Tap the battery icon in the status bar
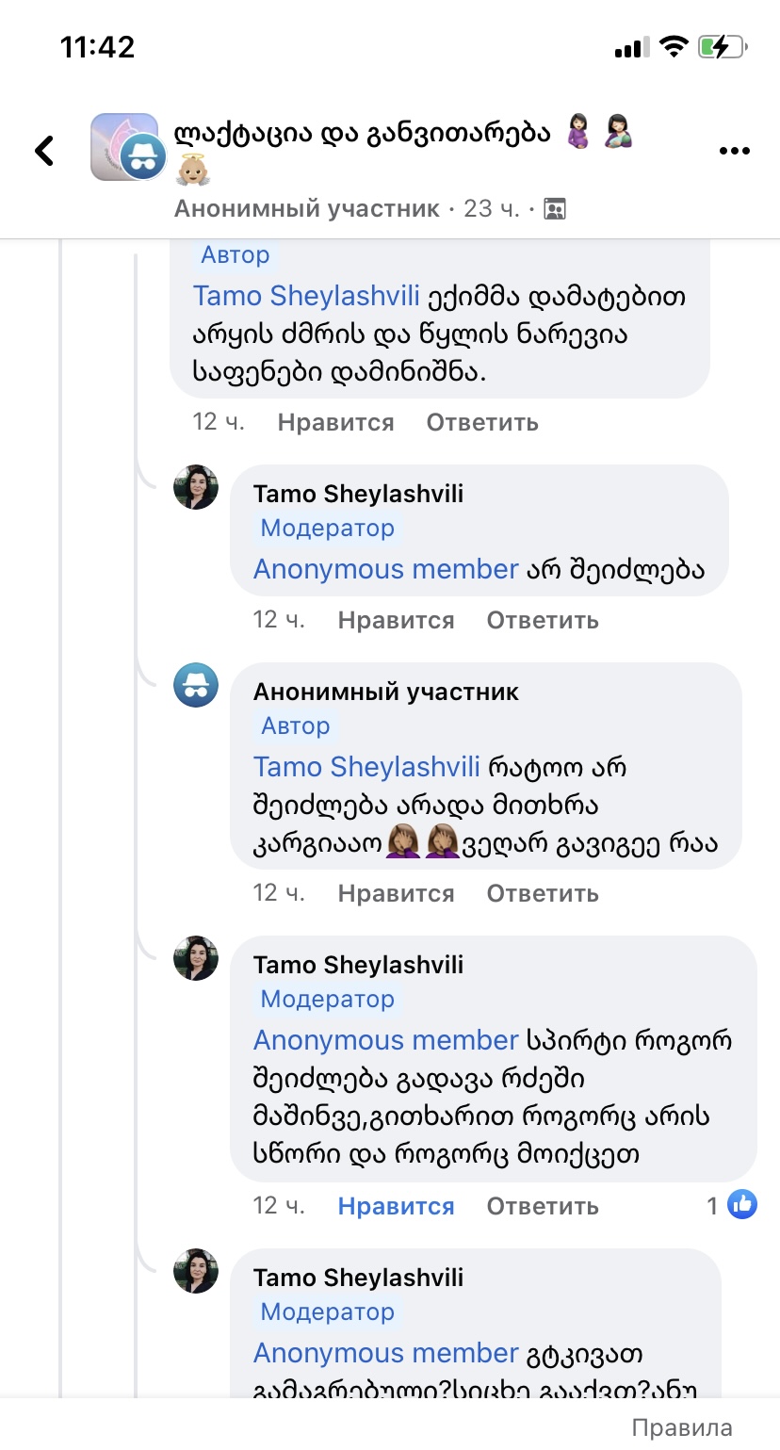This screenshot has width=780, height=1450. point(723,47)
